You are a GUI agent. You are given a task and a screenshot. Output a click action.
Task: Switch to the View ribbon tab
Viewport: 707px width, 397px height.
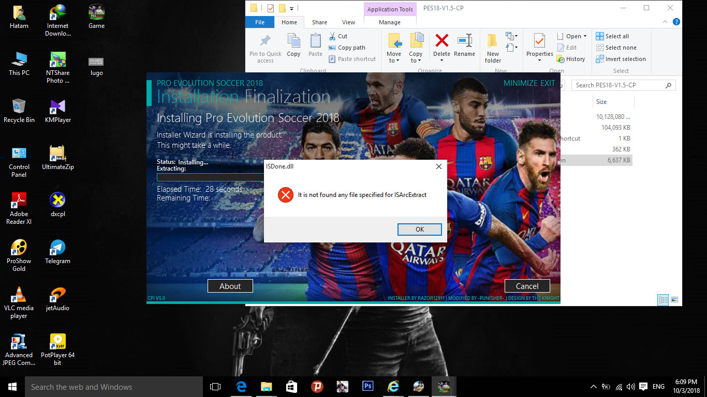[x=348, y=22]
